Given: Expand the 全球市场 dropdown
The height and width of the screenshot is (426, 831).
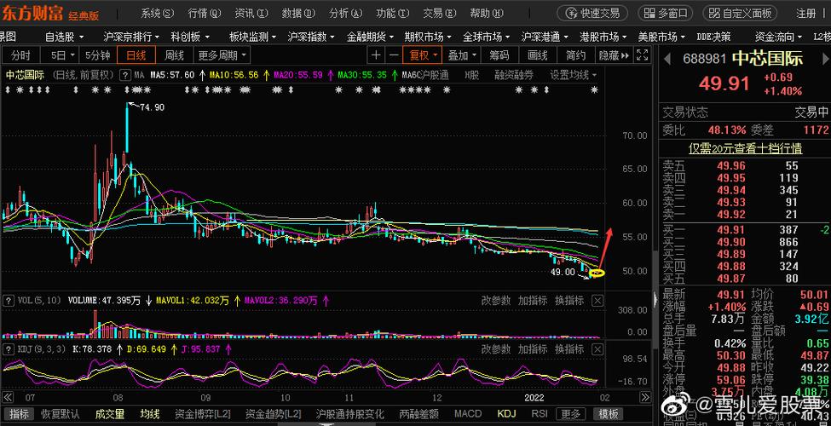Looking at the screenshot, I should [486, 37].
